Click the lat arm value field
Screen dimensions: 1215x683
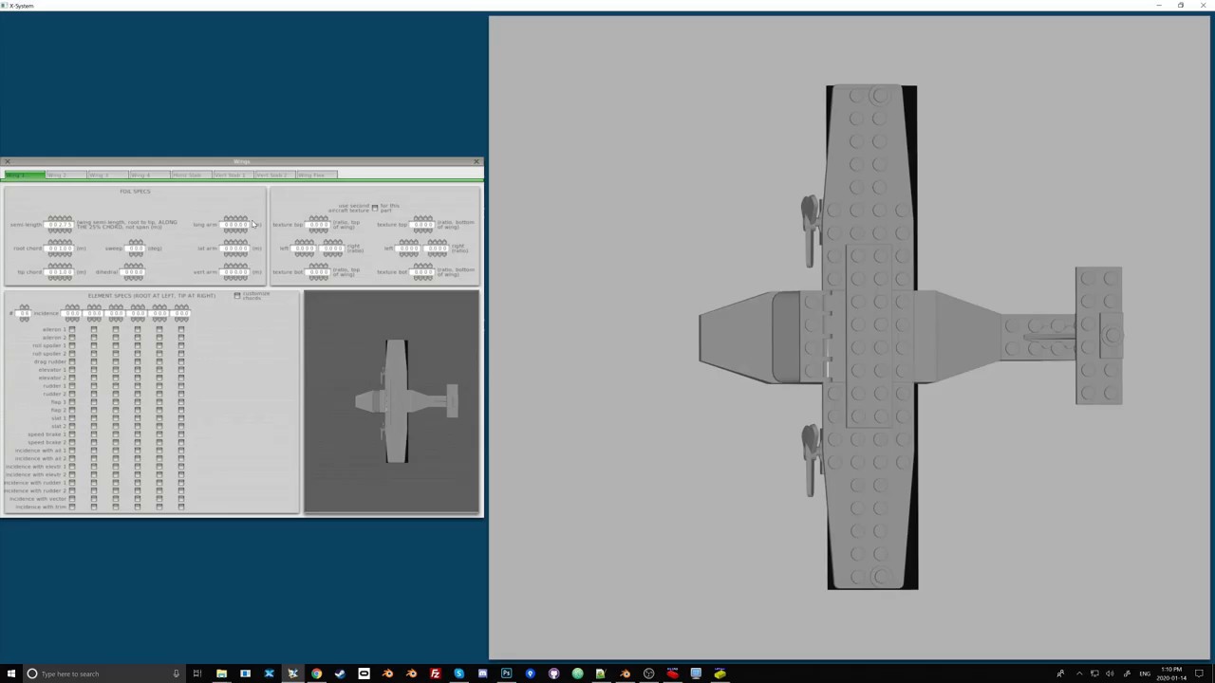234,249
